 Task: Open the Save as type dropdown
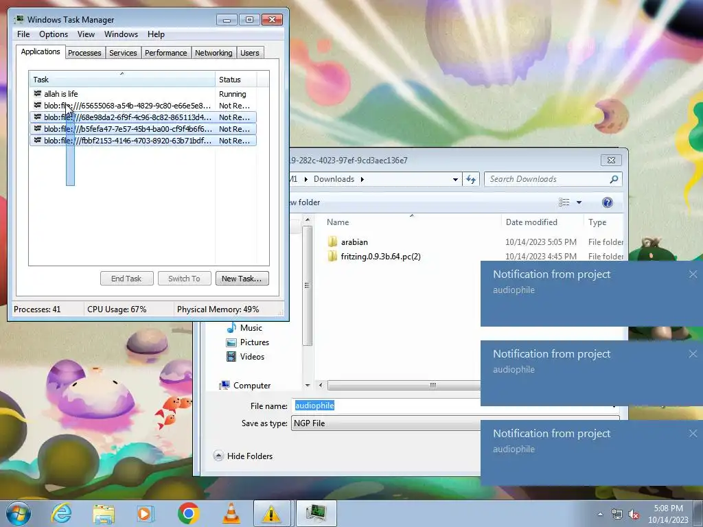(387, 423)
